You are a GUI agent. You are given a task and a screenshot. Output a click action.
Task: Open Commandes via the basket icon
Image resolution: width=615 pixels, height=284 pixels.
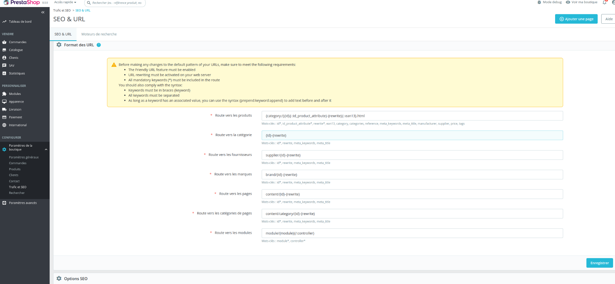pyautogui.click(x=4, y=42)
